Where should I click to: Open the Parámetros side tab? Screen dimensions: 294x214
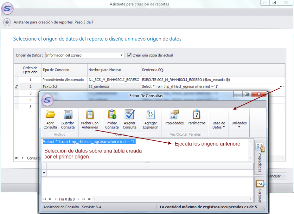[x=259, y=191]
